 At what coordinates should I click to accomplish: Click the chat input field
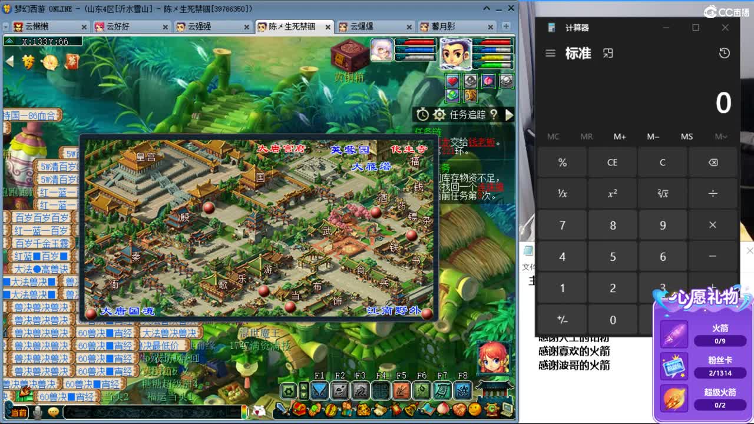pyautogui.click(x=153, y=412)
